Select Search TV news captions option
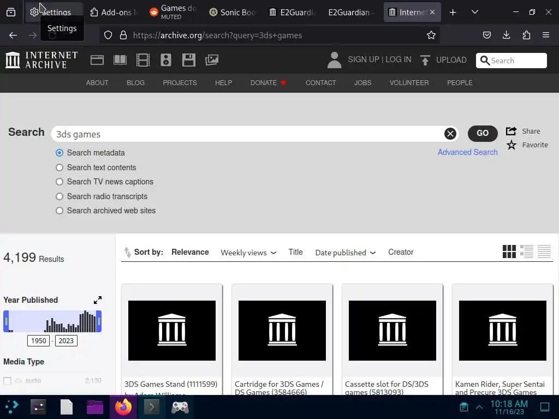559x419 pixels. [x=60, y=182]
